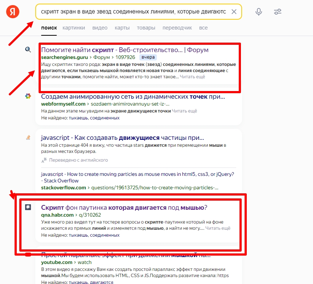The image size is (313, 284).
Task: Visit the stackoverflow.com domain link
Action: (x=63, y=188)
